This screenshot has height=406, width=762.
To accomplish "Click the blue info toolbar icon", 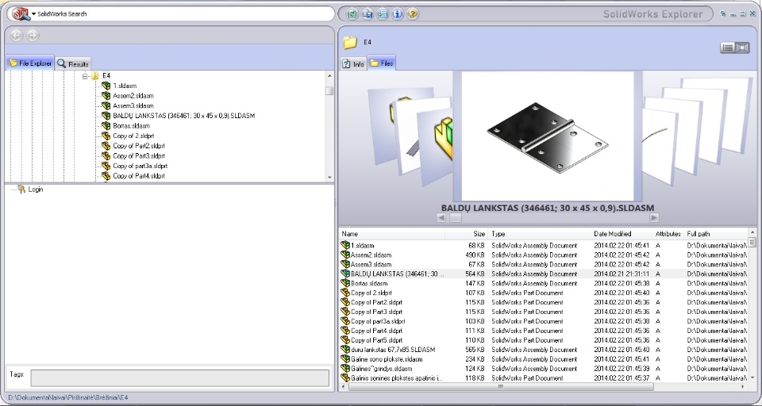I will [x=398, y=14].
